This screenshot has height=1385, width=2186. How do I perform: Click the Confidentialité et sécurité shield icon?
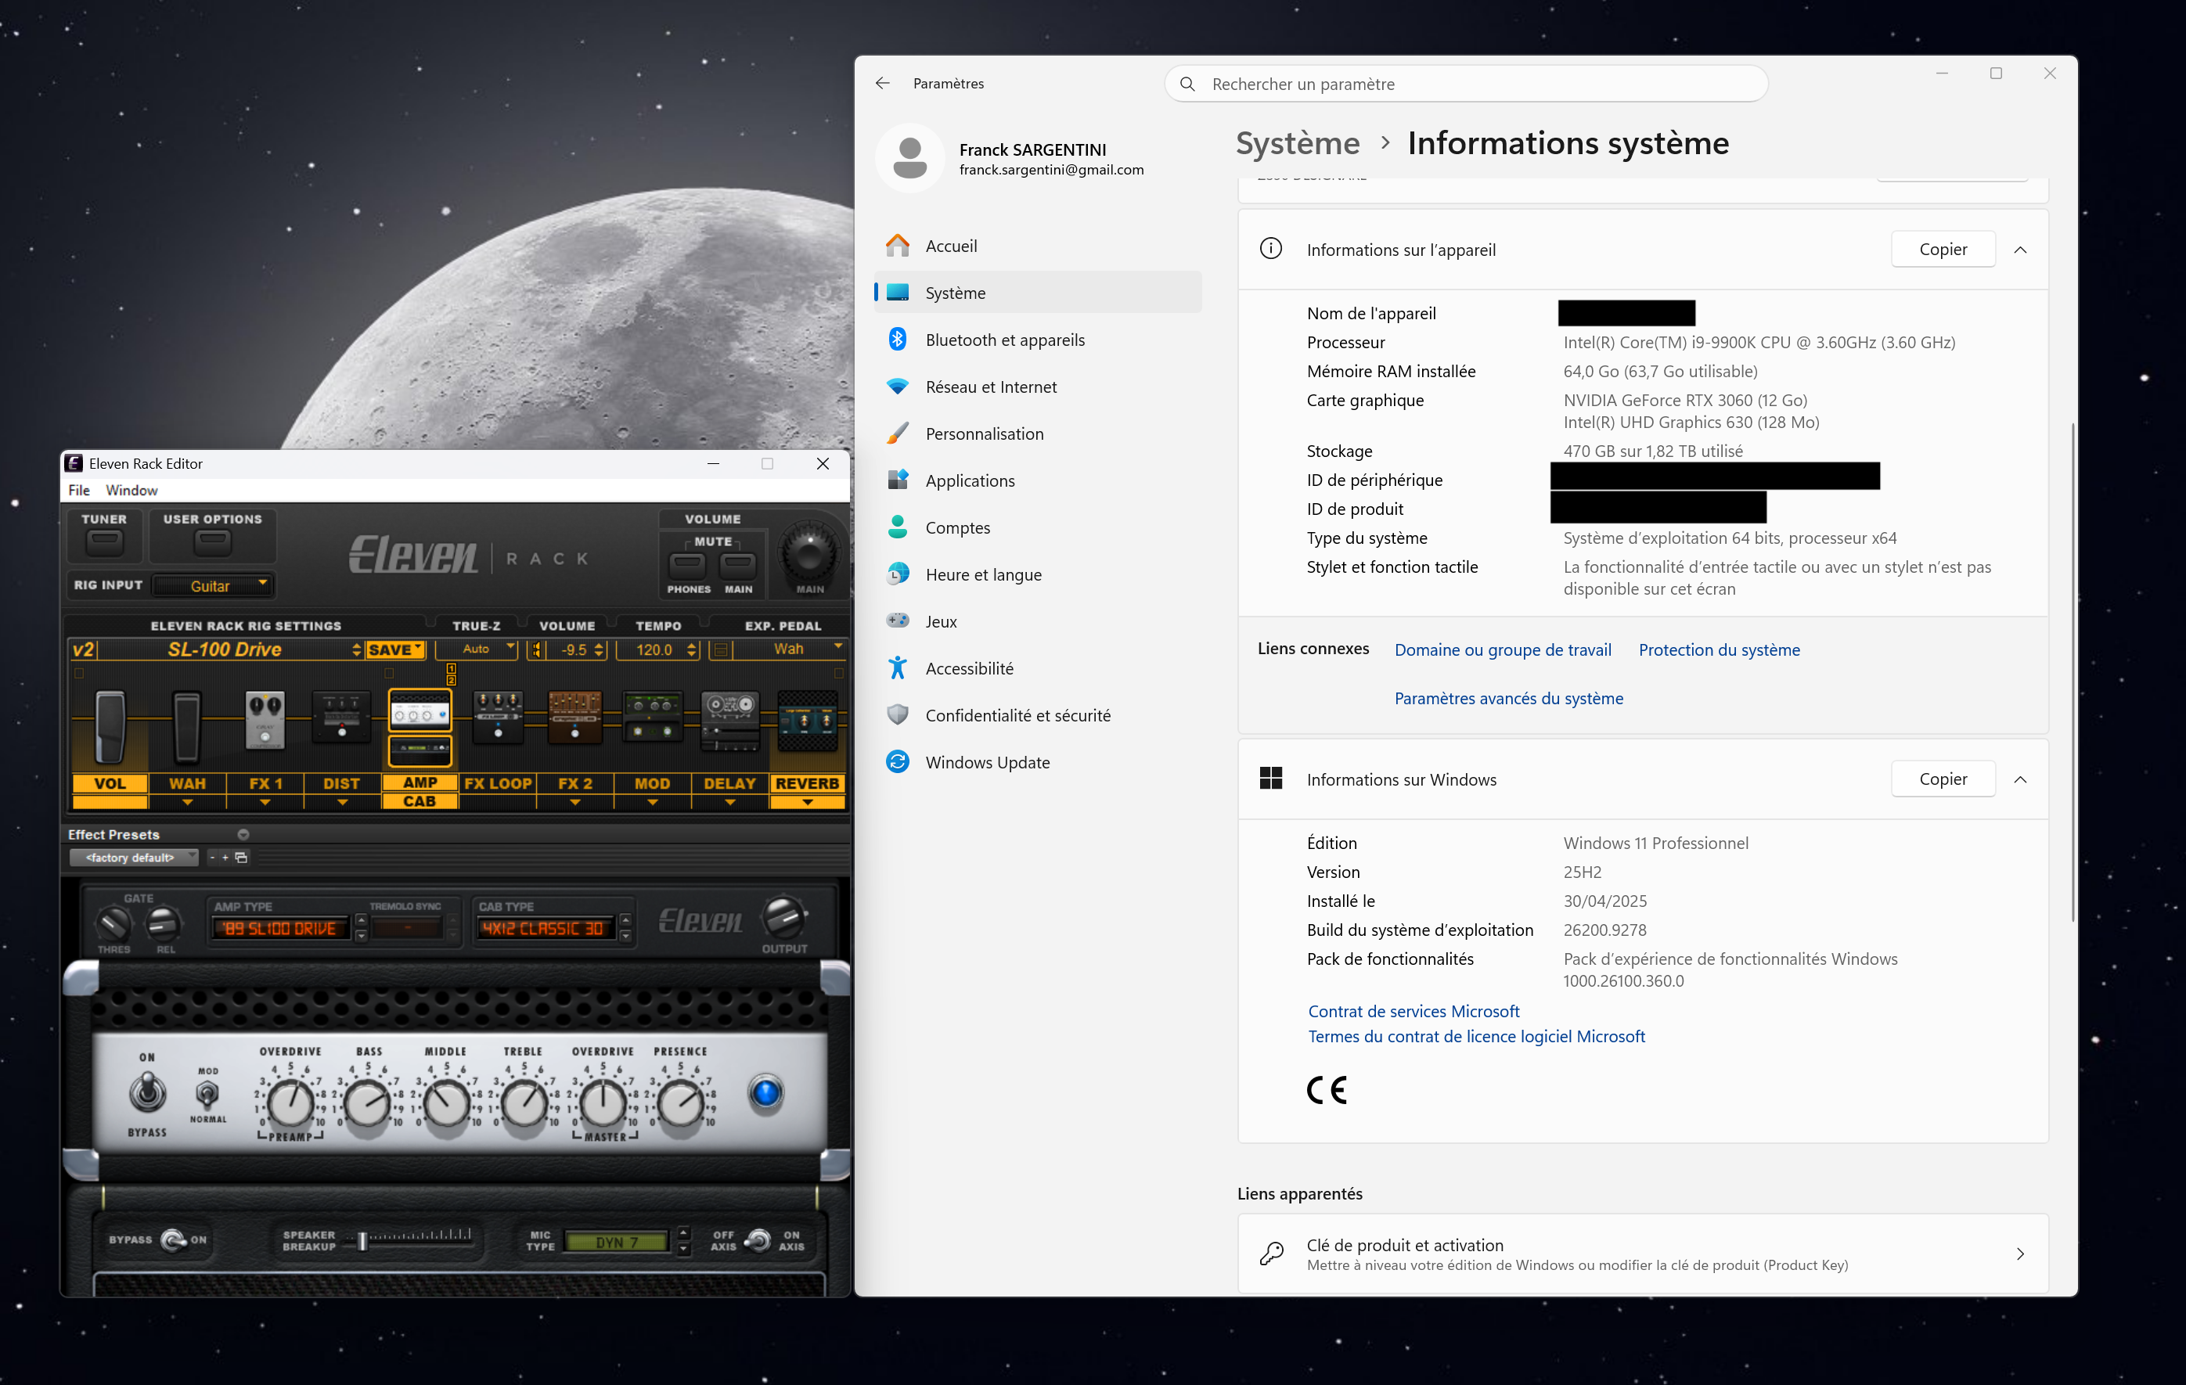[x=897, y=715]
